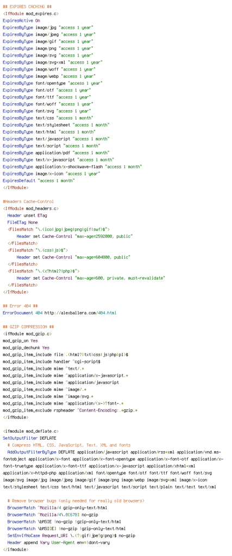Image resolution: width=232 pixels, height=556 pixels.
Task: Click the Remove browser bugs comment
Action: coord(76,500)
